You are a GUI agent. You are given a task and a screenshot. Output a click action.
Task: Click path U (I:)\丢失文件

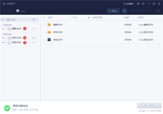coord(146,32)
